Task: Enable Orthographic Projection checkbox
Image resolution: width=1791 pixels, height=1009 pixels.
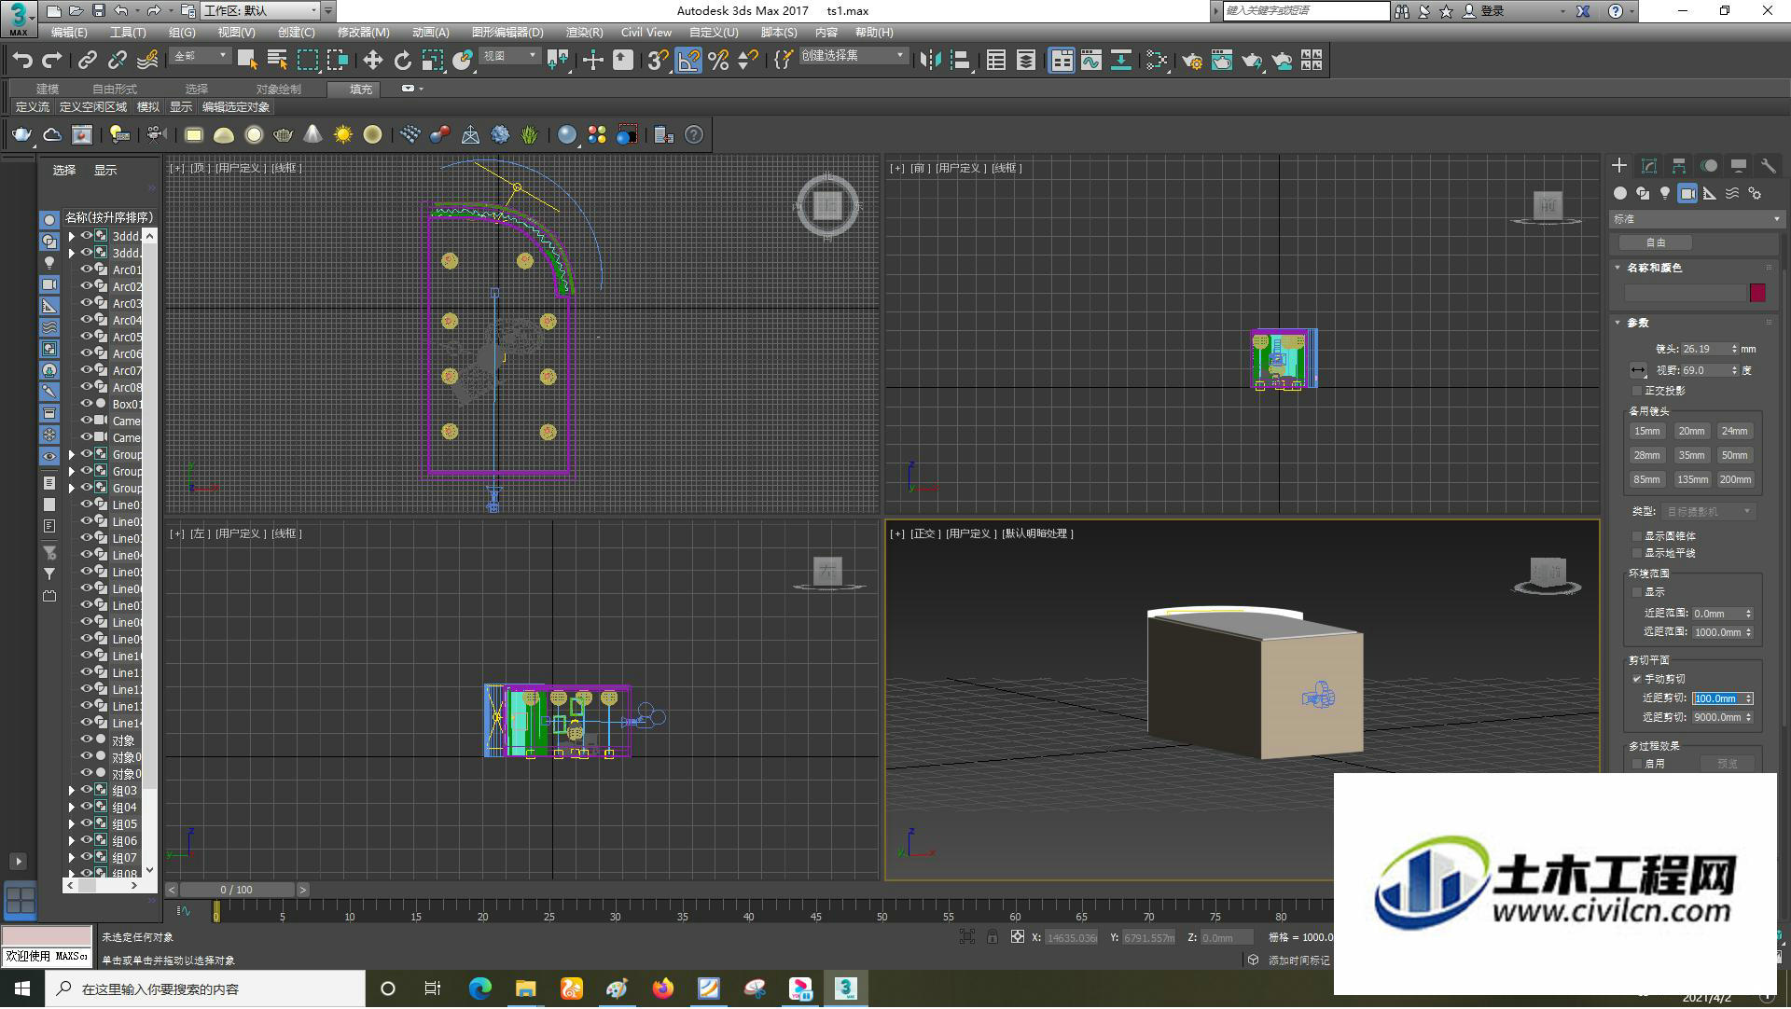Action: [1637, 391]
